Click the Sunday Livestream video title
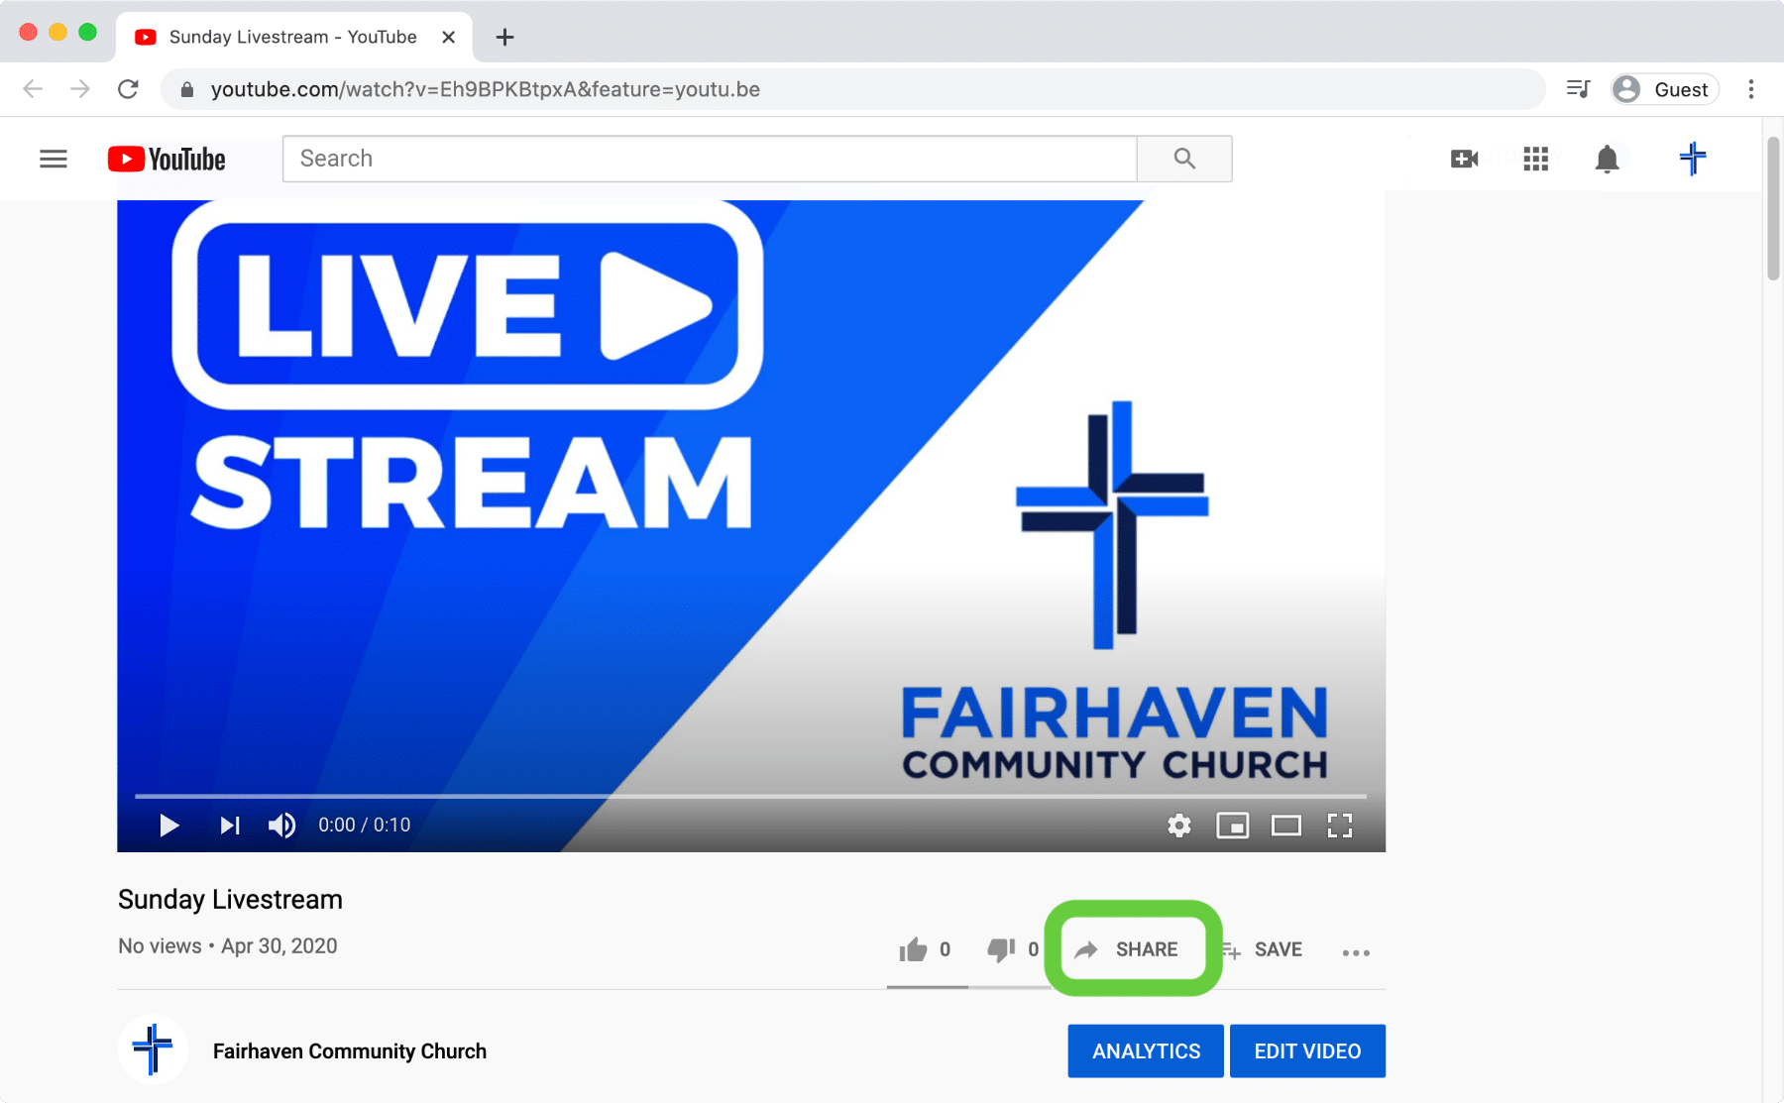The image size is (1784, 1103). (230, 900)
